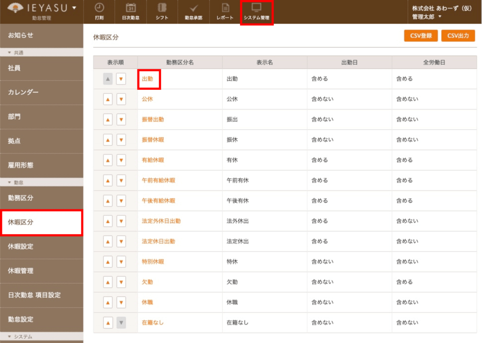Move 欠勤 row down
Viewport: 482px width, 343px height.
(121, 282)
